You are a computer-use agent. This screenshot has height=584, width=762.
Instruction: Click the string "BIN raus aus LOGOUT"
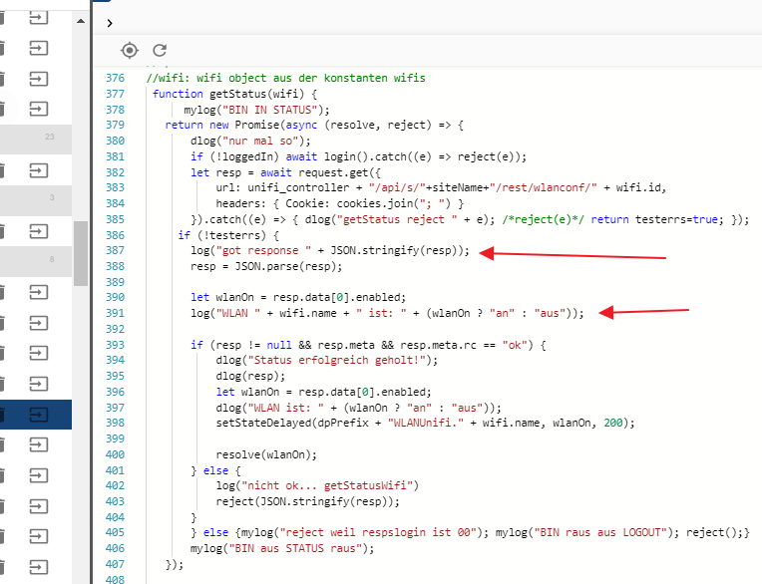[x=600, y=532]
